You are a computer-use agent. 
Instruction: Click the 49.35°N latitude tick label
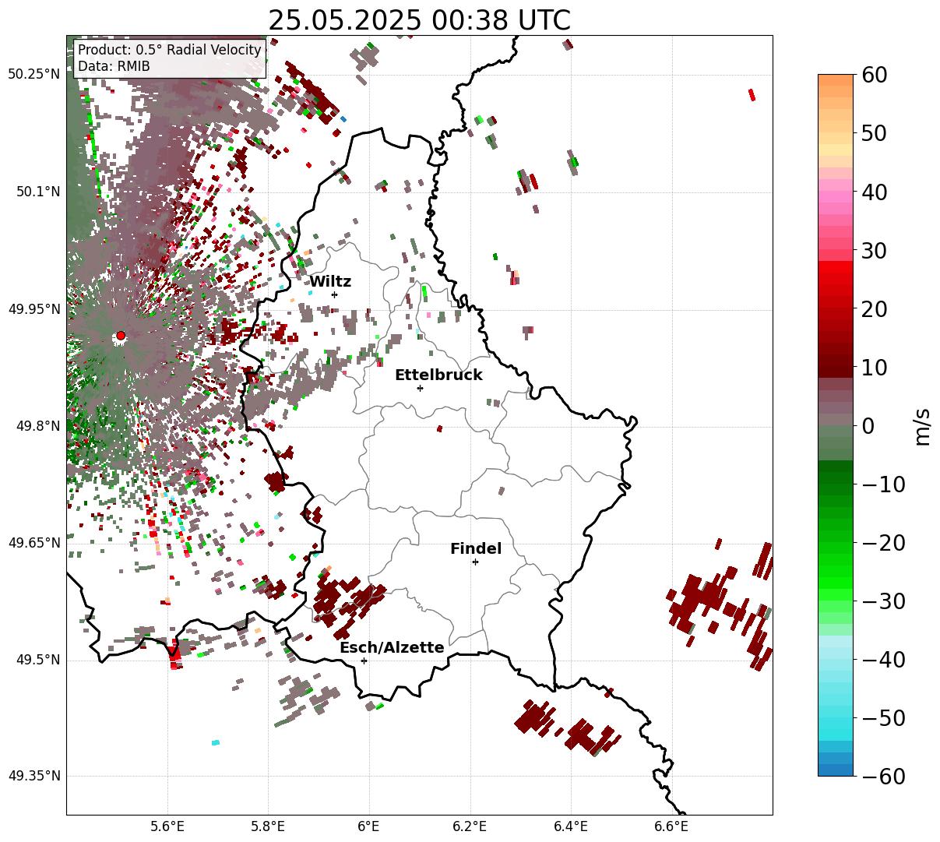[33, 776]
